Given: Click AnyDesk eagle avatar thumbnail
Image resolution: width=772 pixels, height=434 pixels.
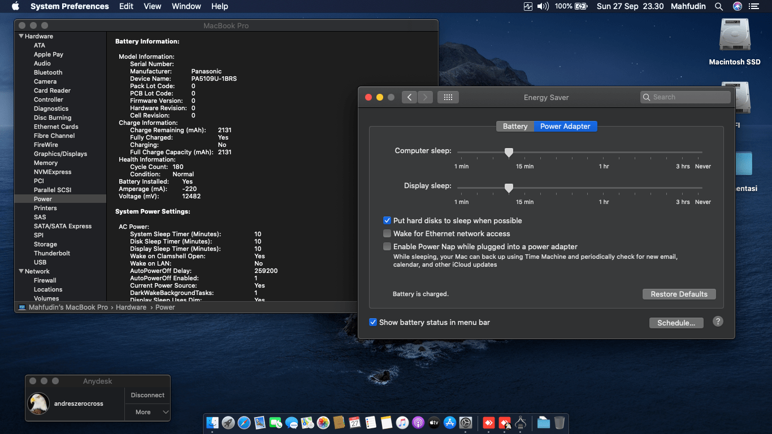Looking at the screenshot, I should click(38, 403).
